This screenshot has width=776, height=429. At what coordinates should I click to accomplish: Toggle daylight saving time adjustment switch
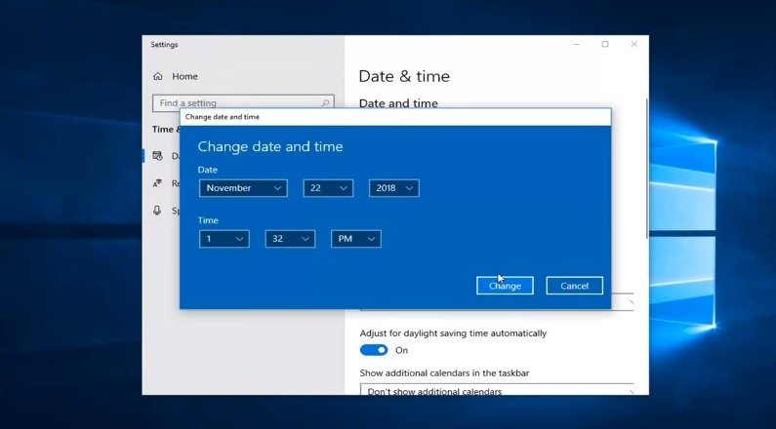[374, 350]
